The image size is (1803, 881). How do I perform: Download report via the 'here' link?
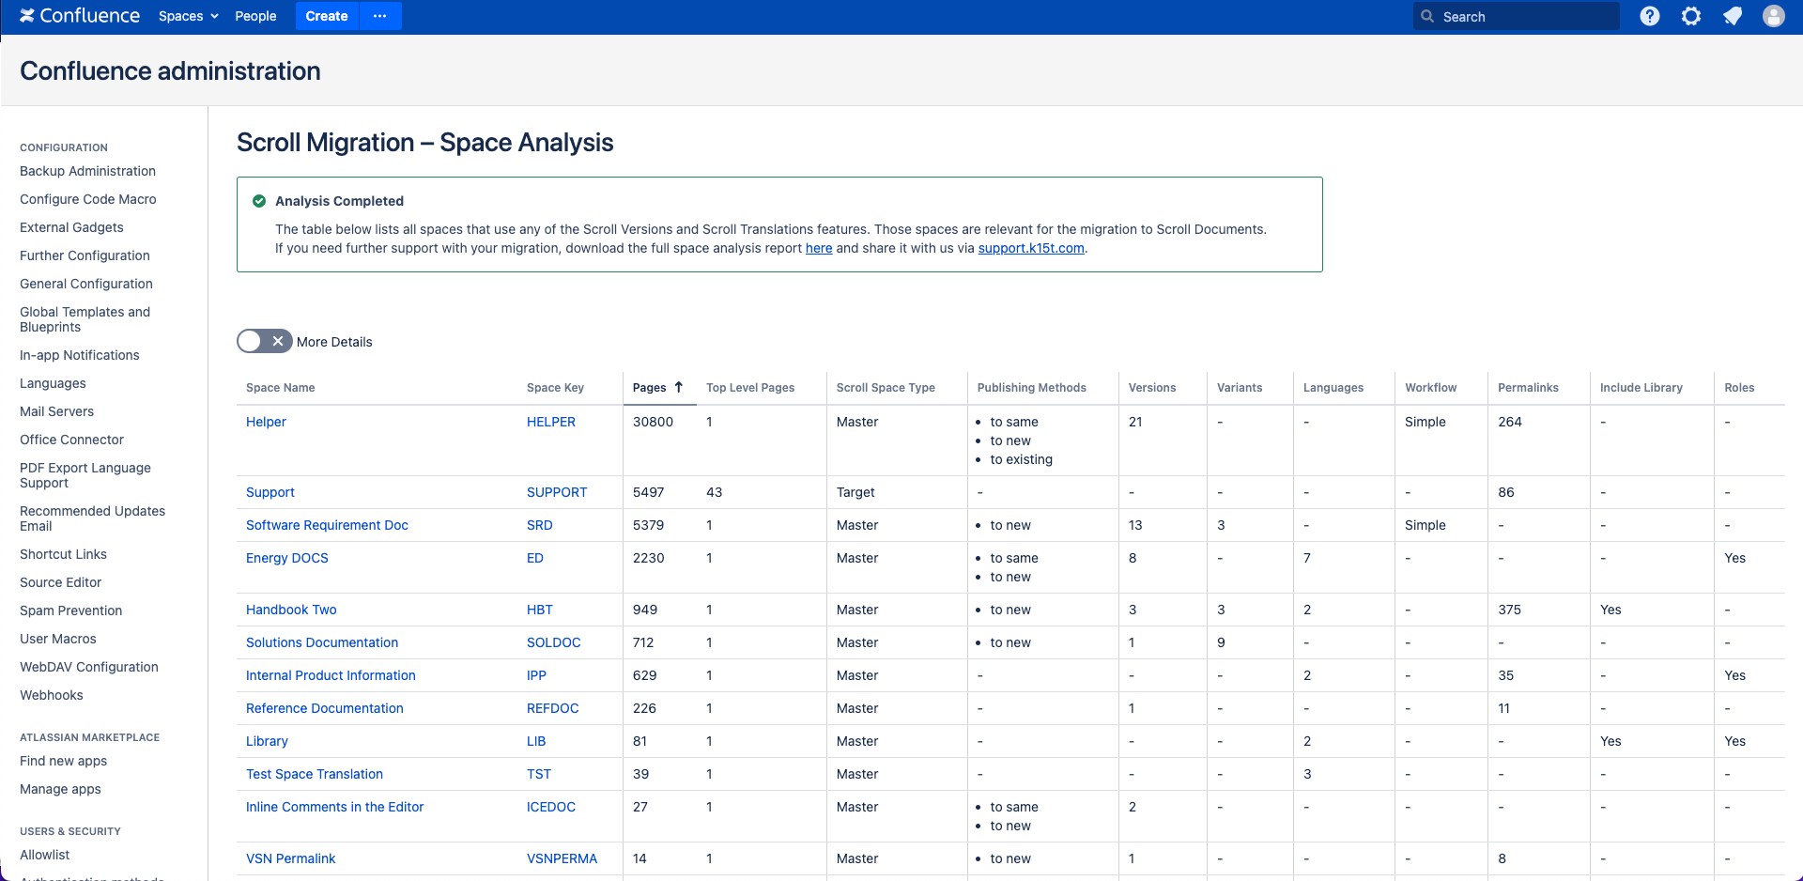pos(818,248)
